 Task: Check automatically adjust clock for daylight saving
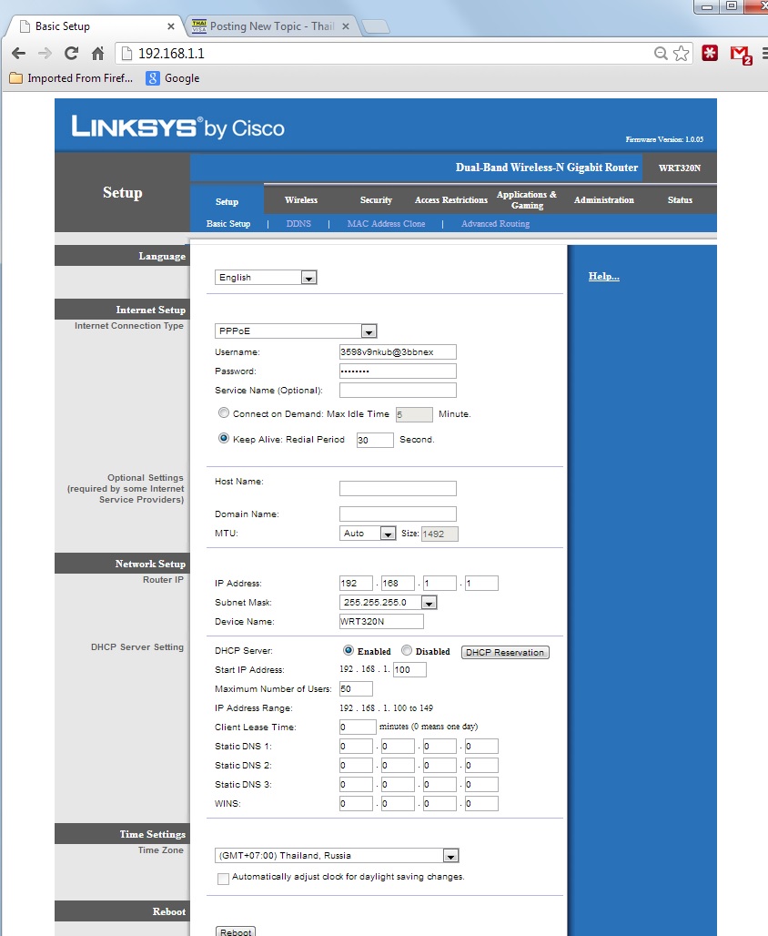pyautogui.click(x=223, y=879)
